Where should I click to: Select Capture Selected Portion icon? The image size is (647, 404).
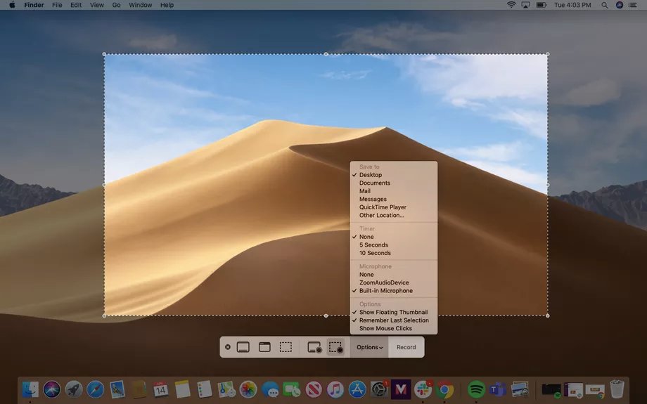[x=286, y=347]
